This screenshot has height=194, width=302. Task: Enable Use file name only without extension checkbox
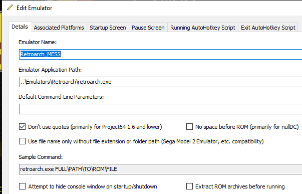(x=23, y=141)
